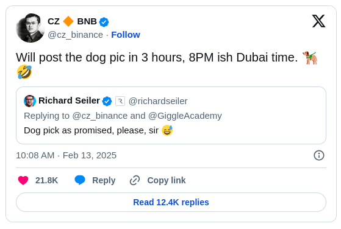Click CZ's verified blue badge

pos(104,22)
